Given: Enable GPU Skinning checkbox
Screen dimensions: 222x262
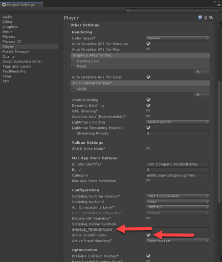Looking at the screenshot, I should 148,111.
